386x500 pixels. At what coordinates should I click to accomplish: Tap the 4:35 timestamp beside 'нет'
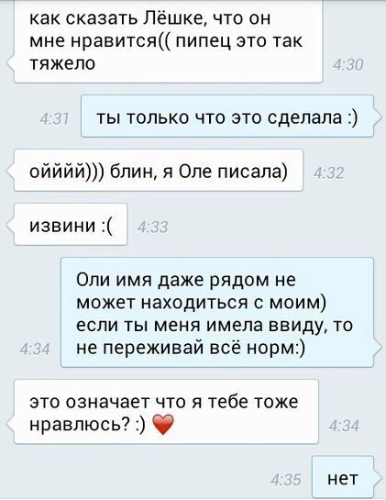click(286, 480)
